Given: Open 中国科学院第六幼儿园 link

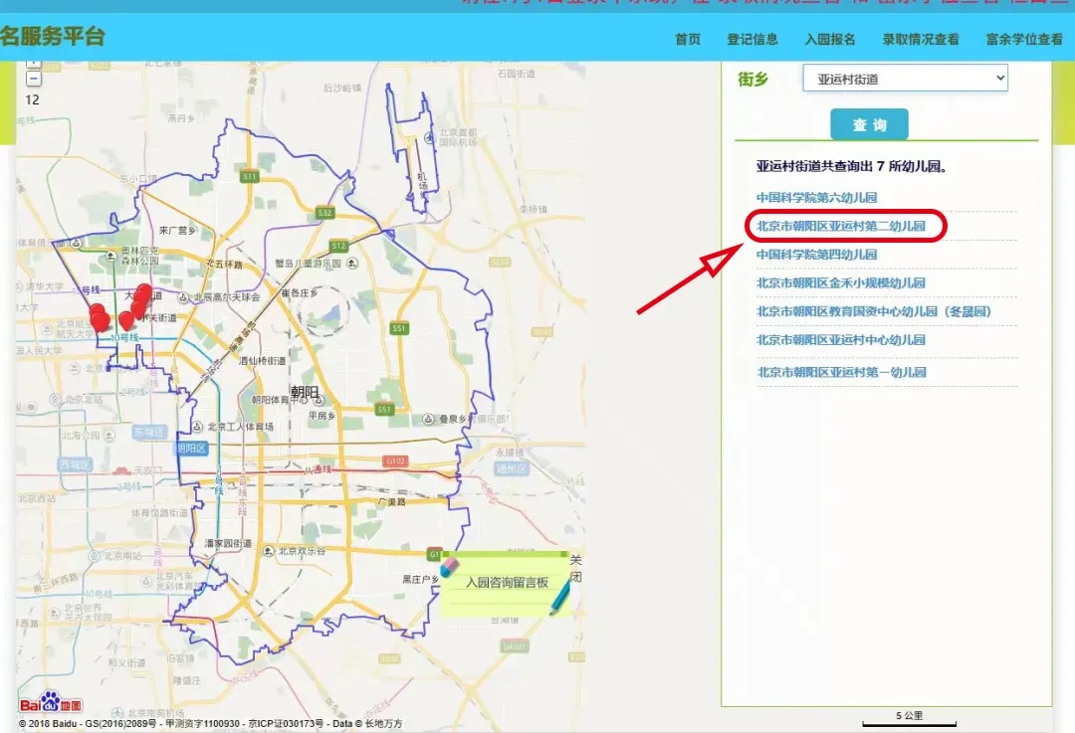Looking at the screenshot, I should pos(816,197).
